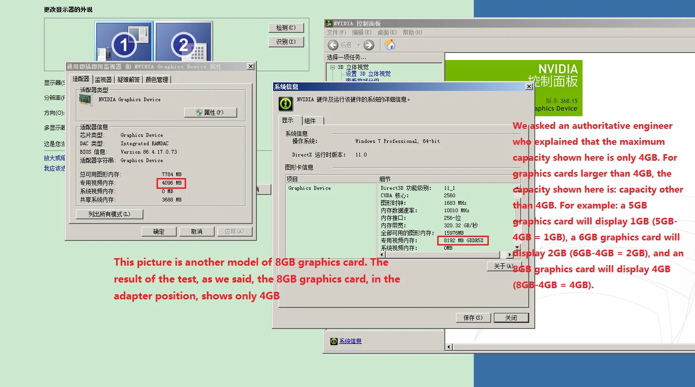Click the green information icon in System Information dialog

click(286, 104)
